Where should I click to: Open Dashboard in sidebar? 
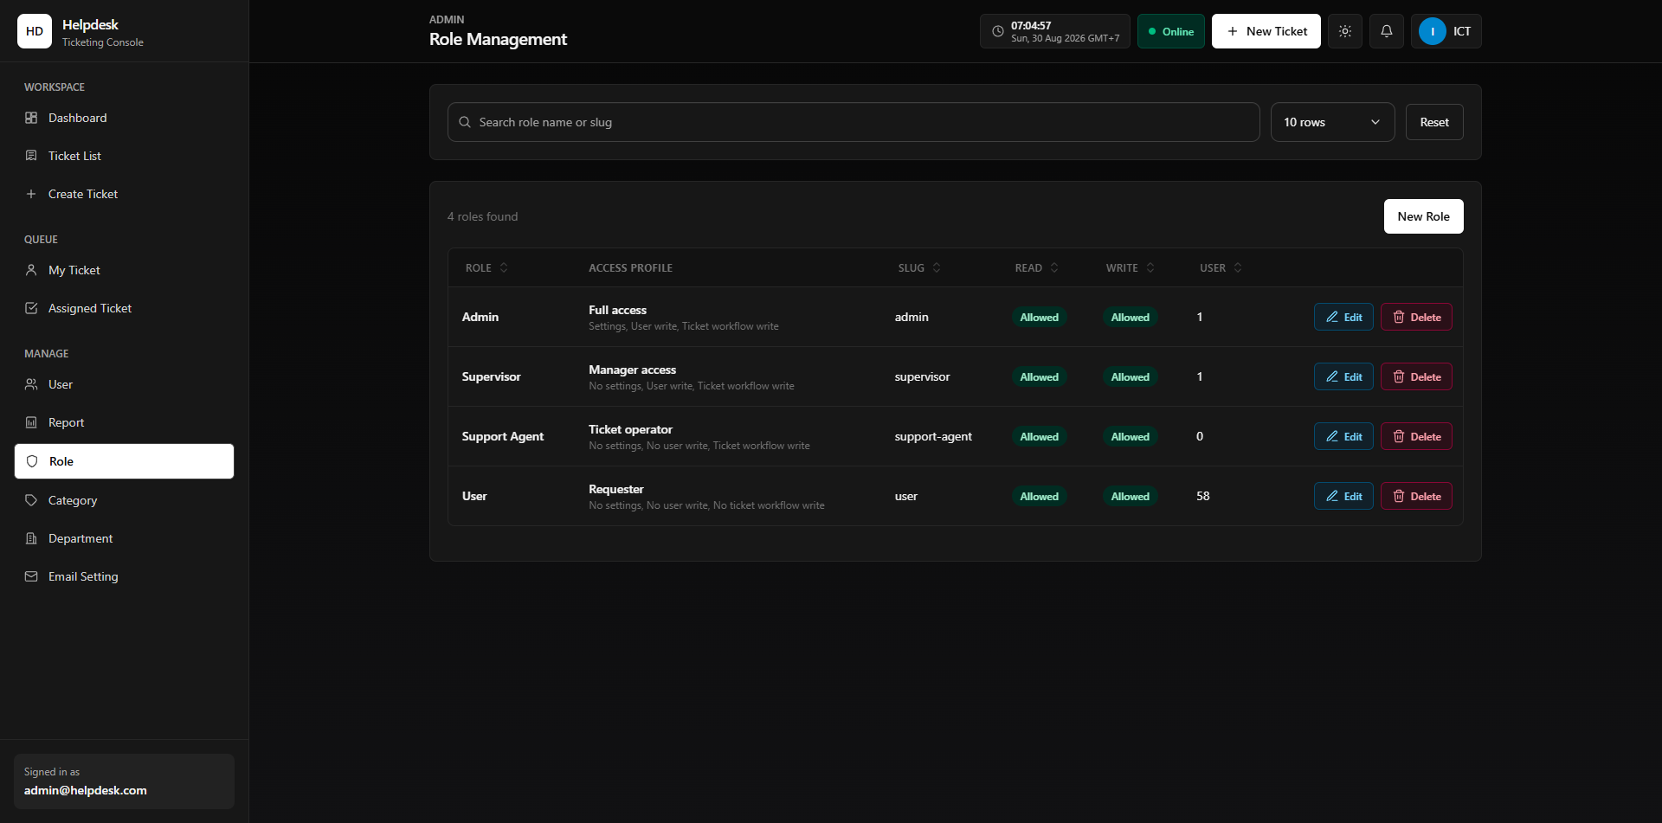pyautogui.click(x=124, y=118)
